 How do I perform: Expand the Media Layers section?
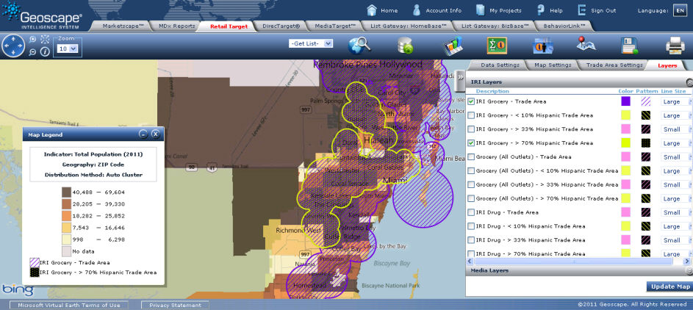(x=689, y=271)
